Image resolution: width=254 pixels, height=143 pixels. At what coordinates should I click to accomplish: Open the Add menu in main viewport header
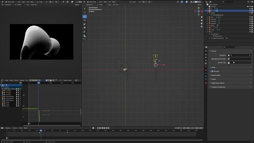(x=110, y=2)
